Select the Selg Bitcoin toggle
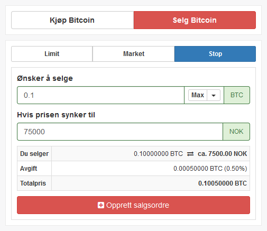Screen dimensions: 267x231 pos(195,20)
